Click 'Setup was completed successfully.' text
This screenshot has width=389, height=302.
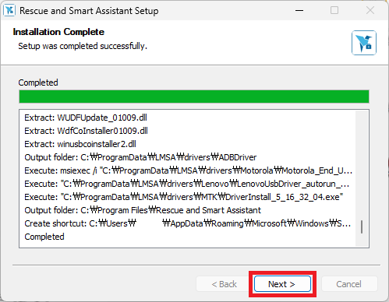(83, 46)
